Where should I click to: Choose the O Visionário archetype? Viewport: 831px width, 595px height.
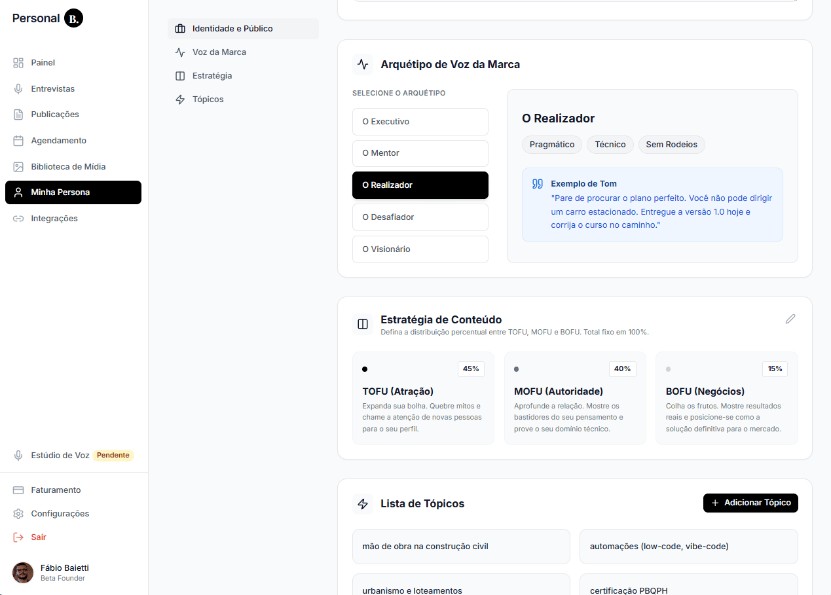click(x=420, y=249)
